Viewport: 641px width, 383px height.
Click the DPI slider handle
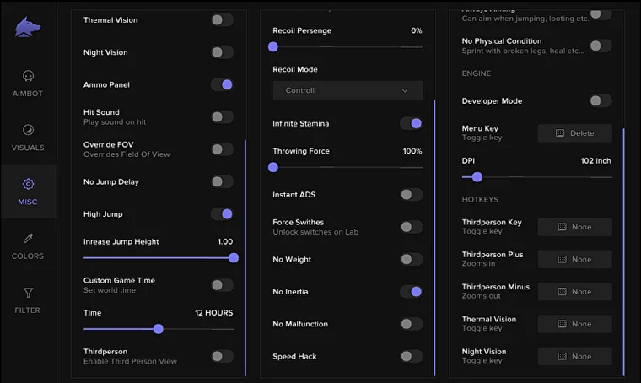477,177
